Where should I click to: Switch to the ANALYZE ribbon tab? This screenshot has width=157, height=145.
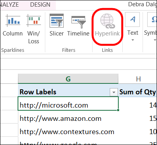click(9, 5)
